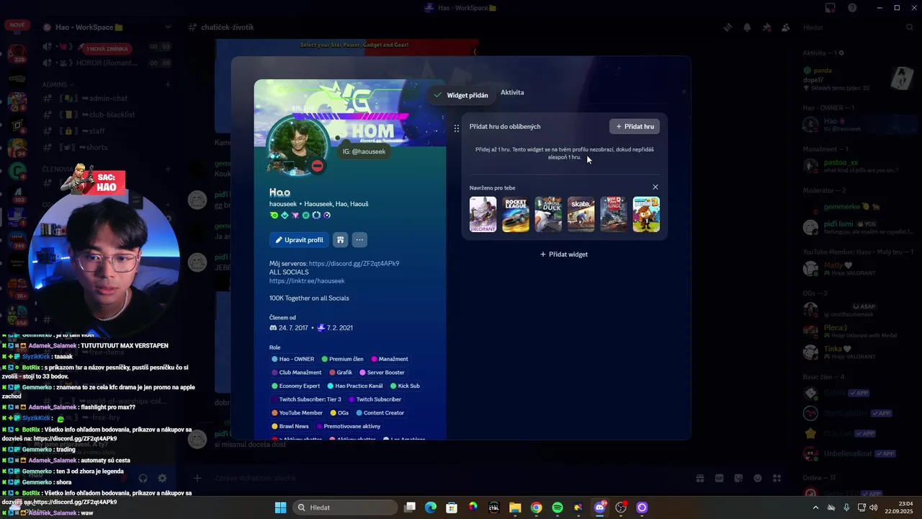The height and width of the screenshot is (519, 922).
Task: Open the Aktivita settings gear in member list
Action: (841, 53)
